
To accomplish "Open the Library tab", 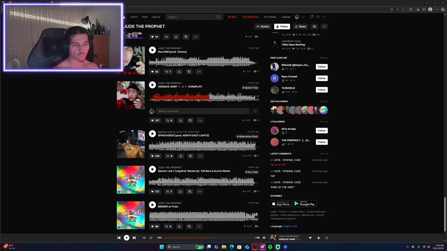I will coord(156,17).
